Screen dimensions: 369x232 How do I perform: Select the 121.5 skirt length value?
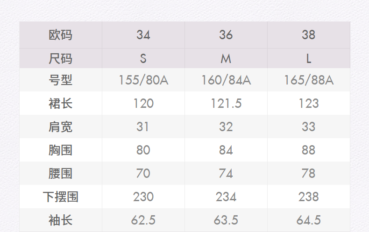click(x=226, y=103)
